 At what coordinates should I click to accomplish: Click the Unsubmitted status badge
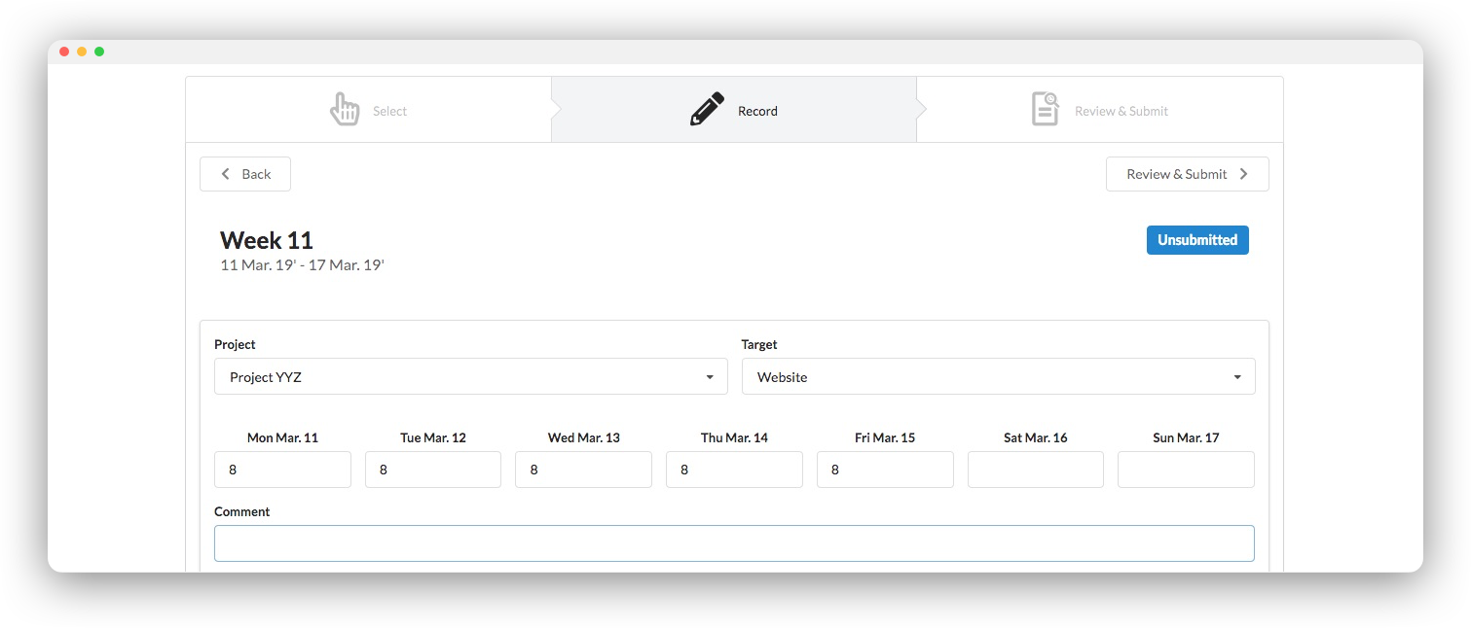tap(1197, 240)
